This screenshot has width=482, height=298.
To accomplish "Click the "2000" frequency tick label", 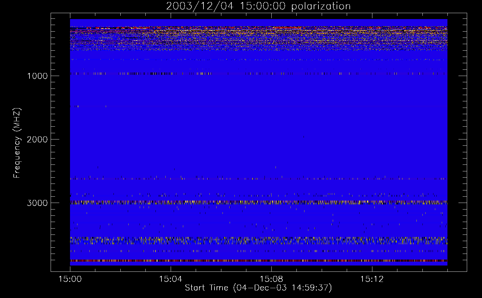I will (x=37, y=139).
